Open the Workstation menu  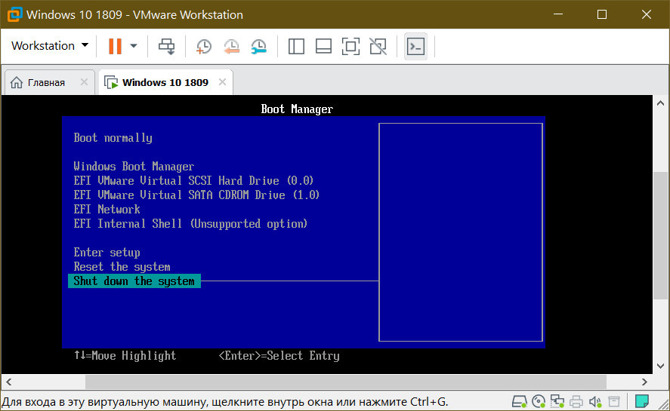(x=50, y=46)
